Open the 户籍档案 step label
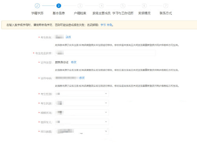This screenshot has width=197, height=144. pyautogui.click(x=80, y=13)
